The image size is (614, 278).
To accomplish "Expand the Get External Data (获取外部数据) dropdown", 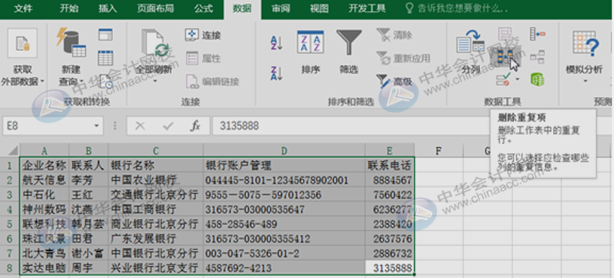I will [x=42, y=82].
